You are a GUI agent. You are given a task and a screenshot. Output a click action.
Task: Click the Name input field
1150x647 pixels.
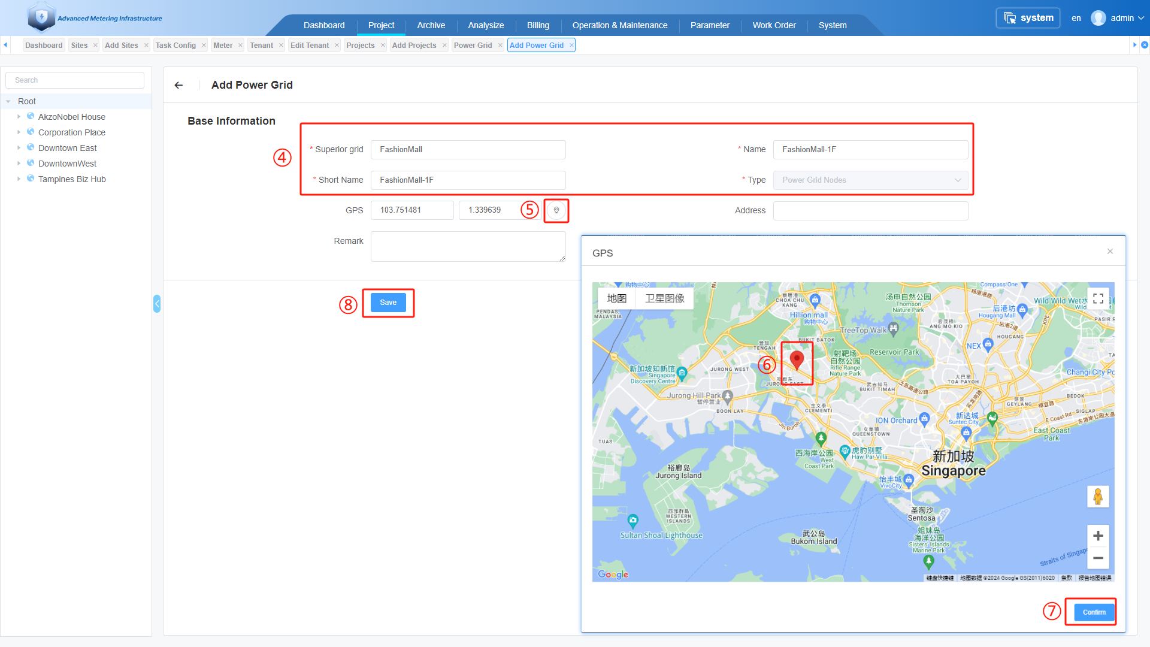tap(870, 150)
